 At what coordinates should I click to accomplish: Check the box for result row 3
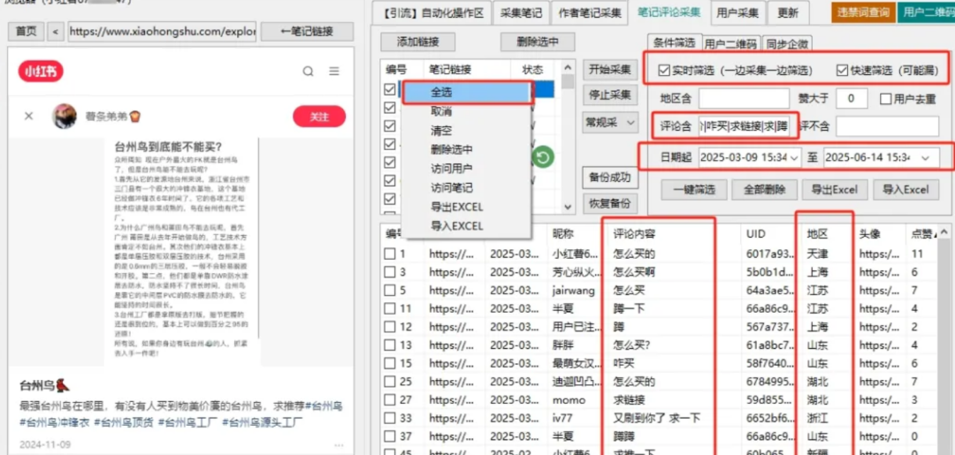pyautogui.click(x=390, y=272)
